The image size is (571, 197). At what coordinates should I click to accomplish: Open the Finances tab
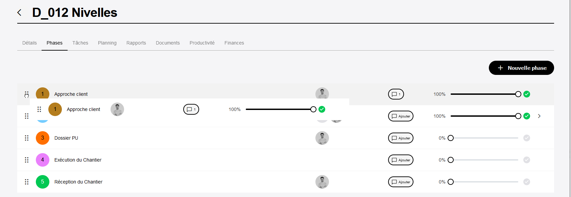(x=234, y=43)
